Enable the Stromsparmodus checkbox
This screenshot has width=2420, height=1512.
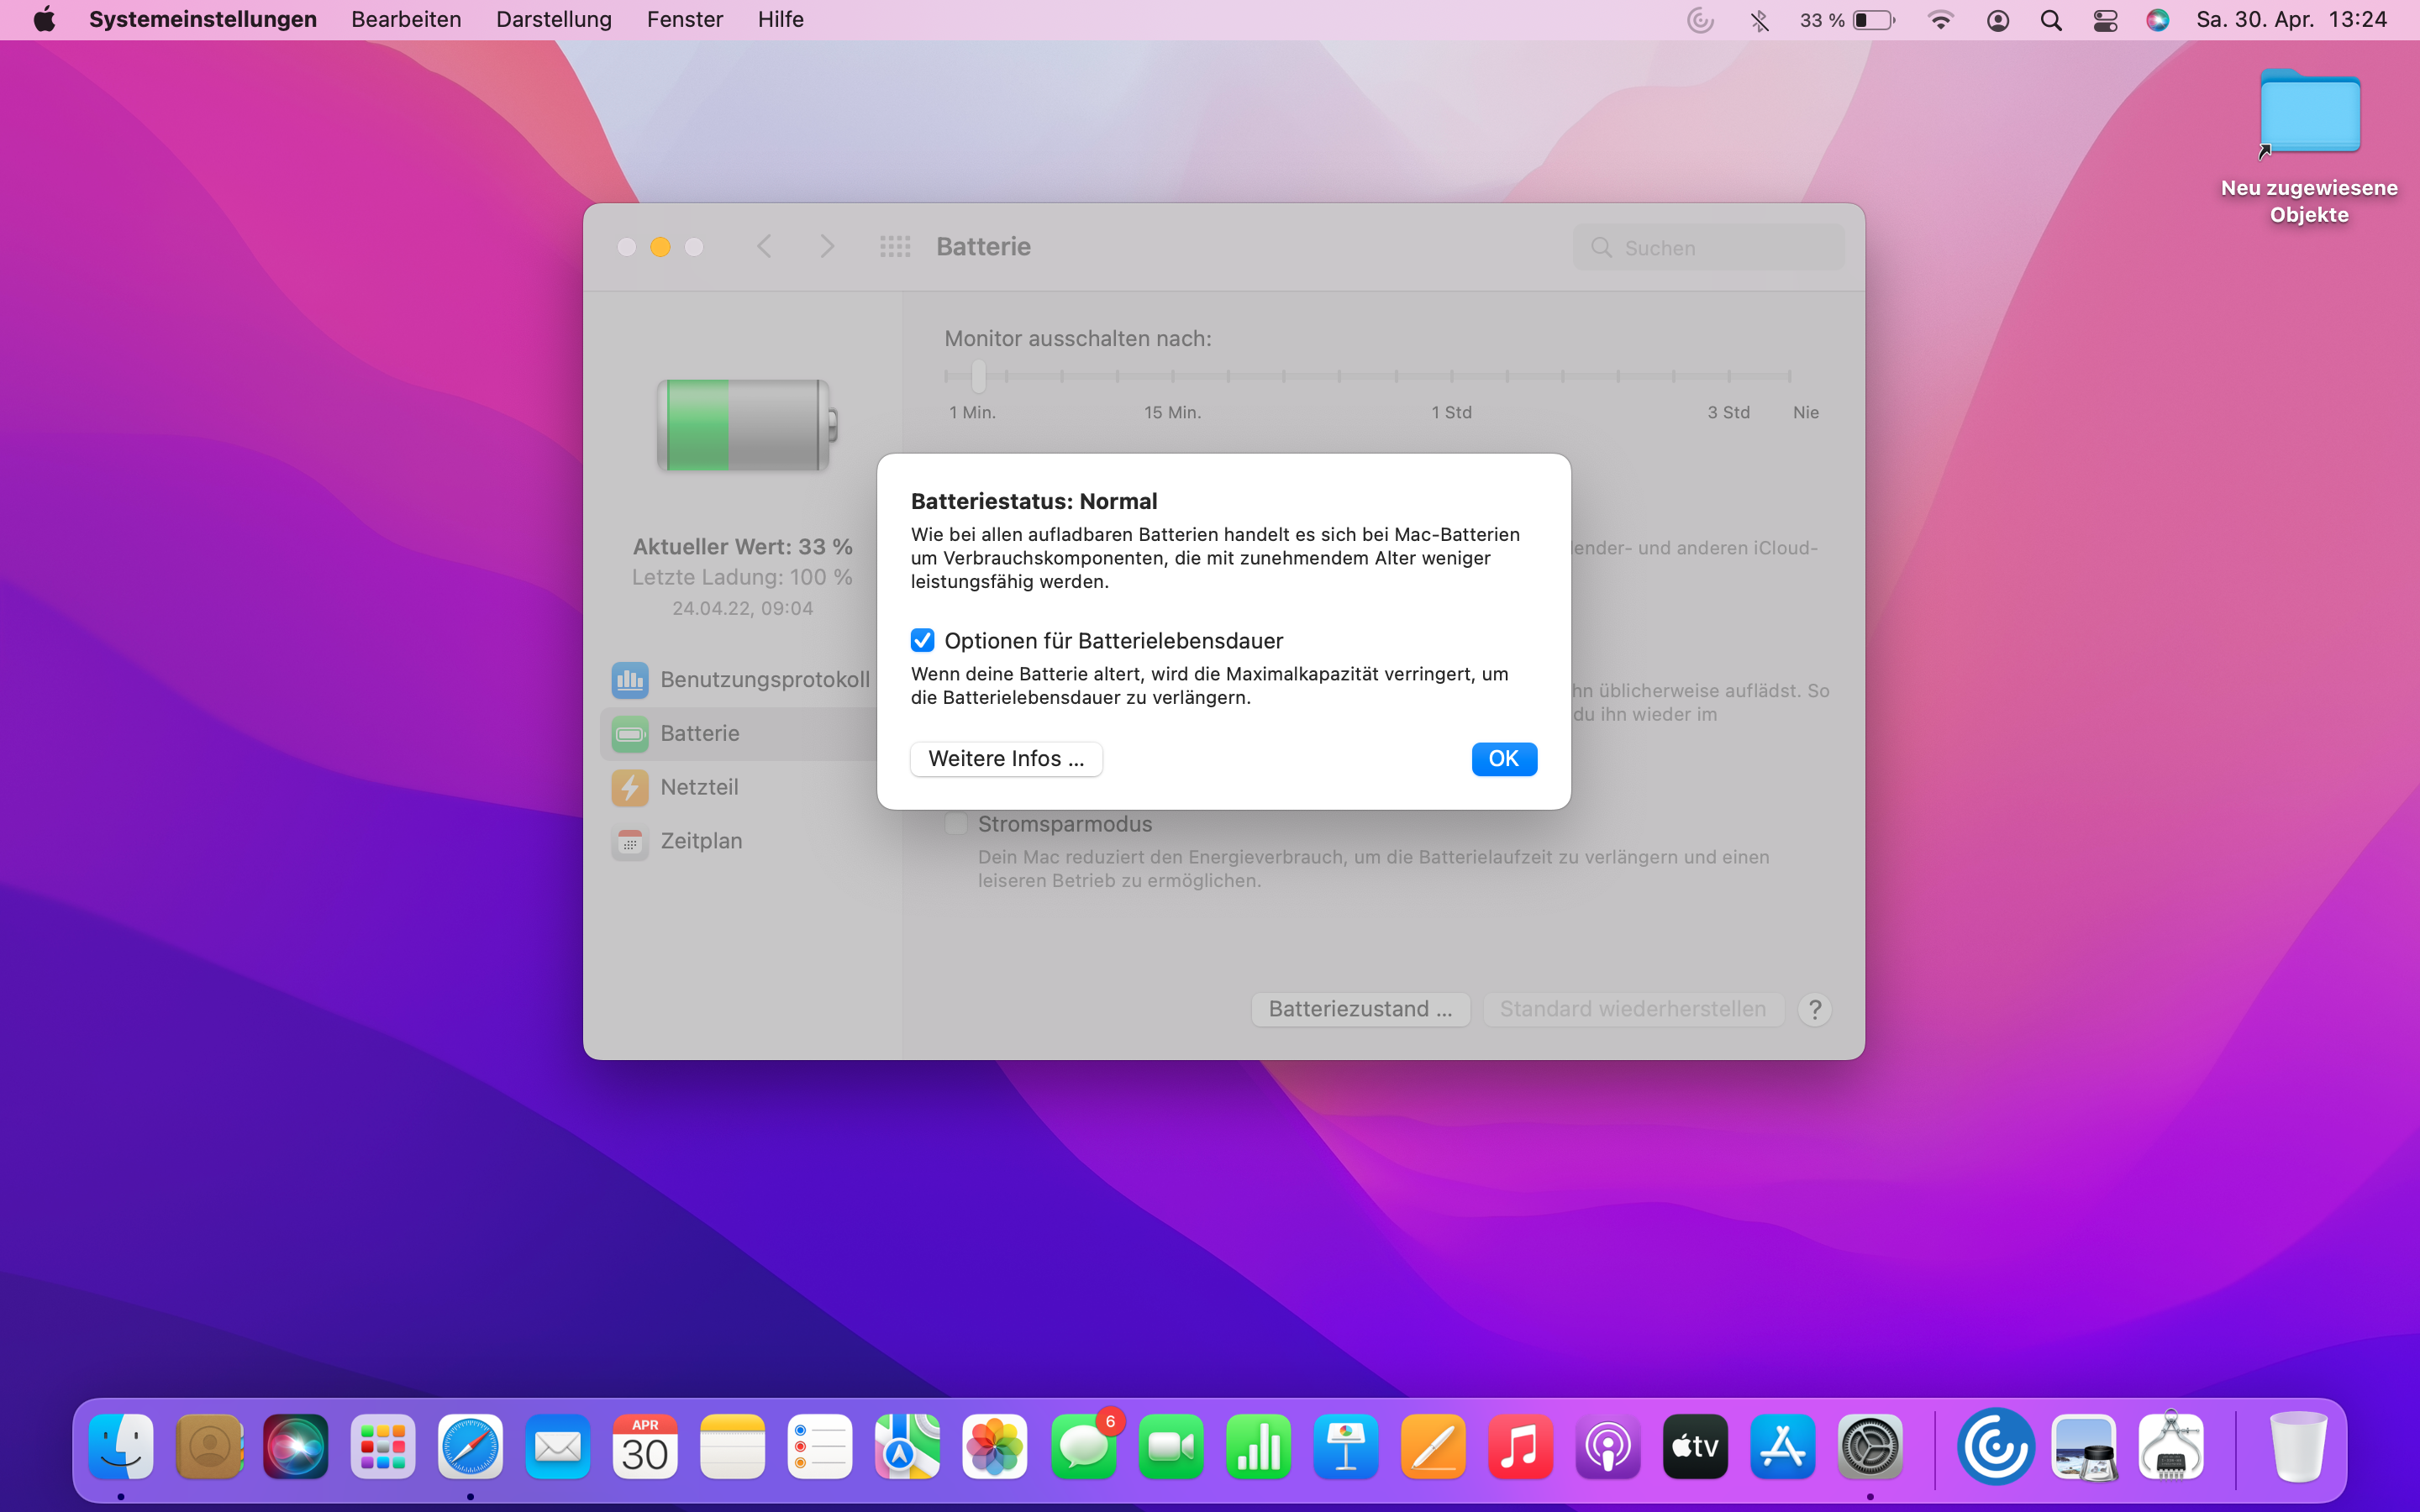tap(956, 824)
